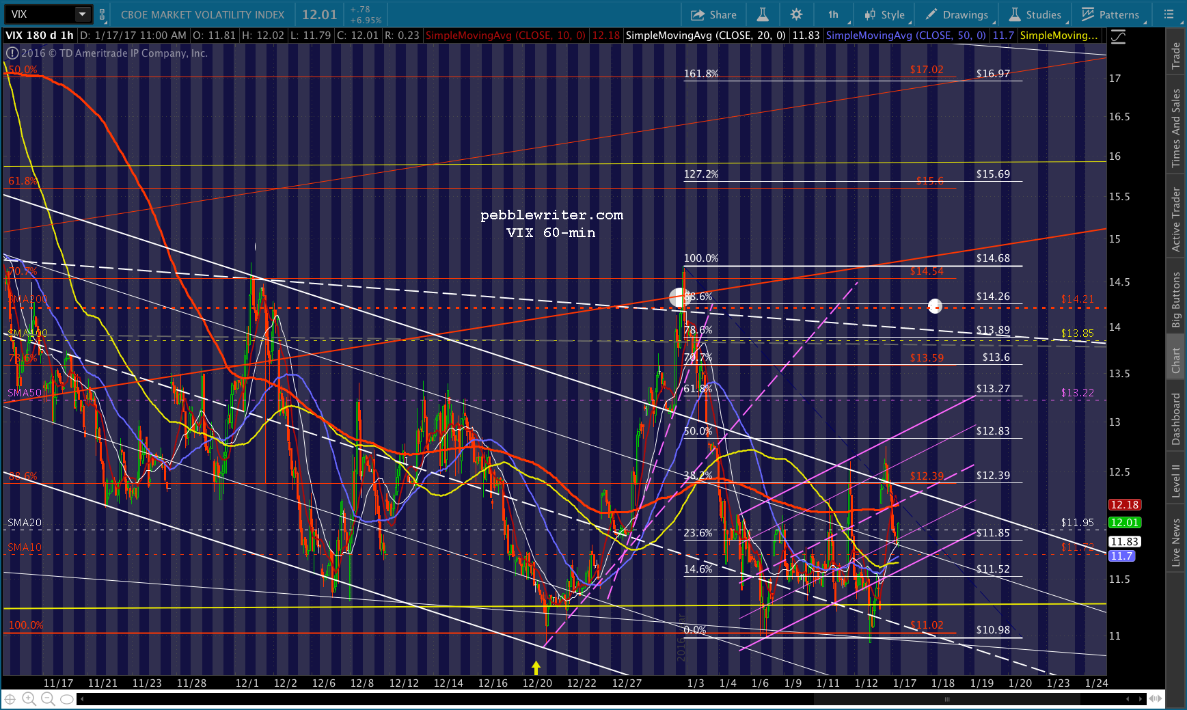
Task: Click the list options icon in toolbar
Action: click(x=1168, y=14)
